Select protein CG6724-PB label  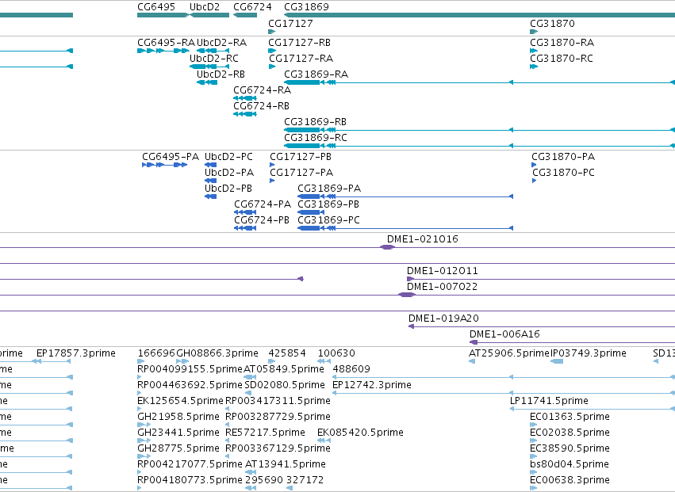[x=262, y=220]
